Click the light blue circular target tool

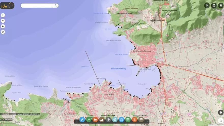115,119
